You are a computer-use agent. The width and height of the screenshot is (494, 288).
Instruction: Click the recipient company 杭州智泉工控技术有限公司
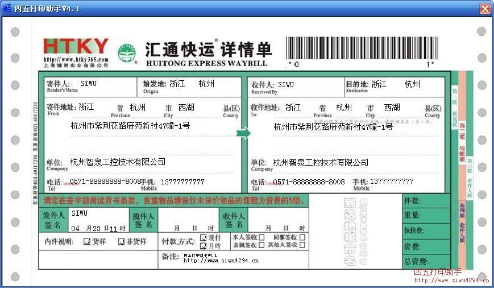click(x=321, y=163)
